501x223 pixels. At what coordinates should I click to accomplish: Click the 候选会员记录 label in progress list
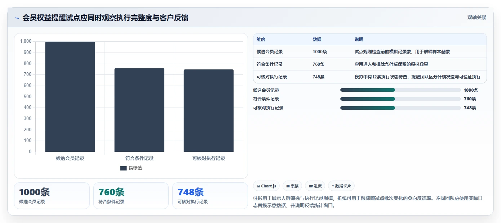[x=266, y=90]
